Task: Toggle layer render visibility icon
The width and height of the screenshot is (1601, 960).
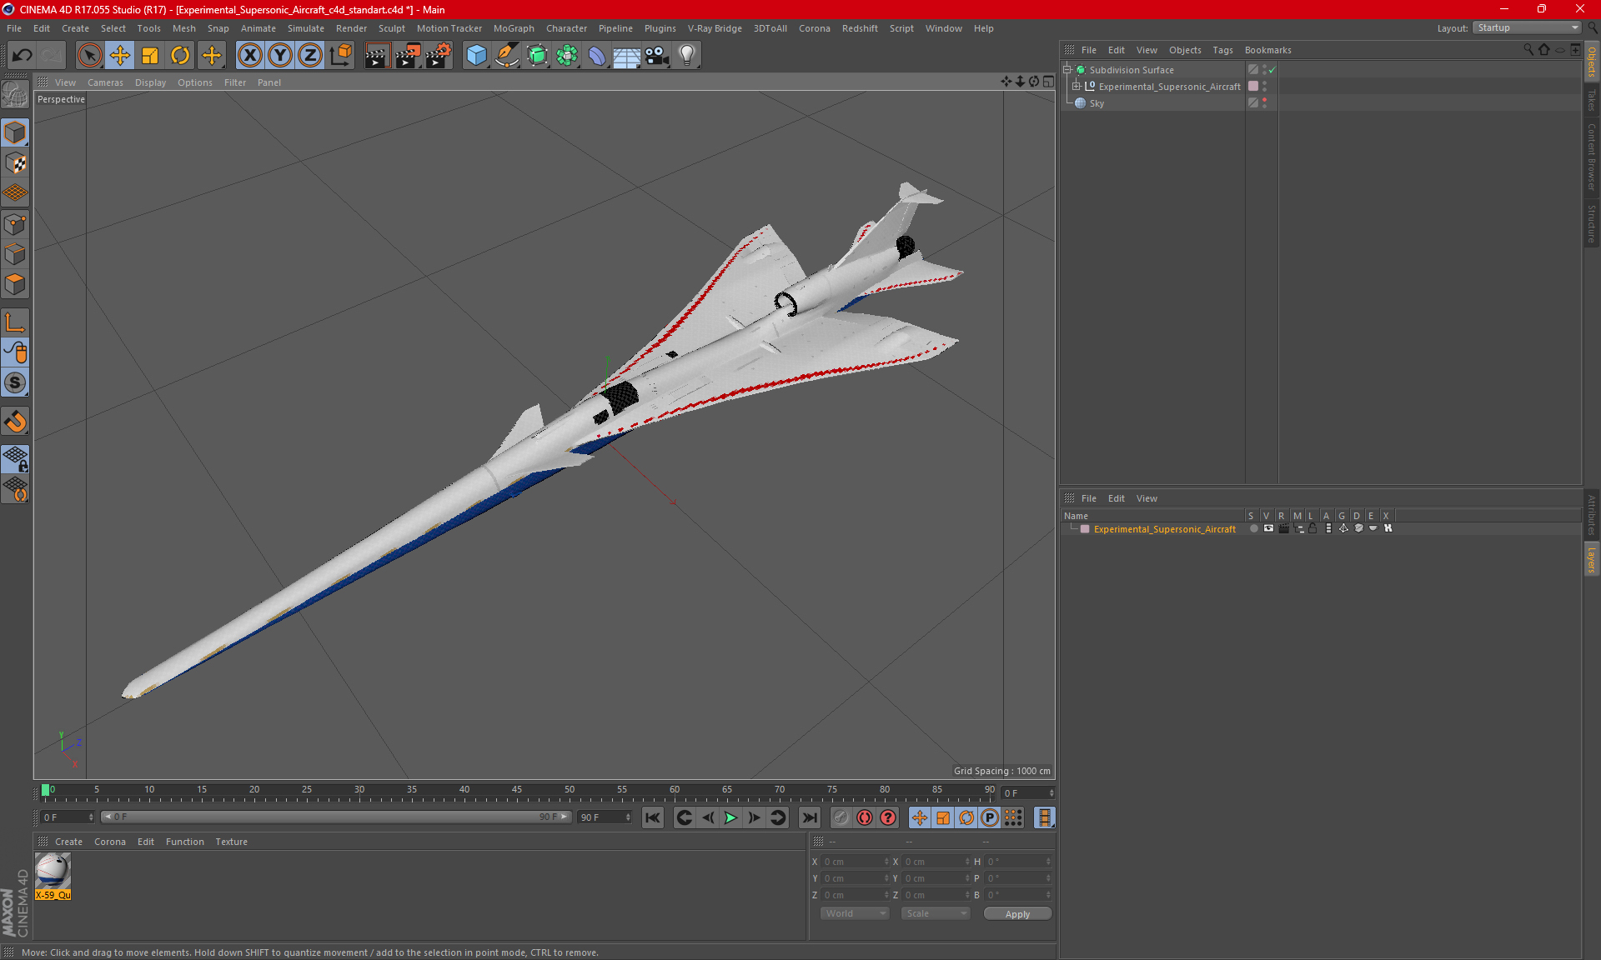Action: pyautogui.click(x=1283, y=529)
